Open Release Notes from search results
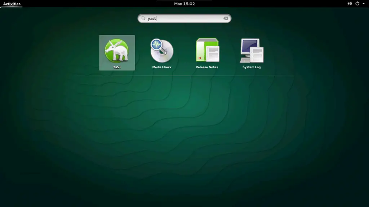This screenshot has height=207, width=369. coord(207,53)
